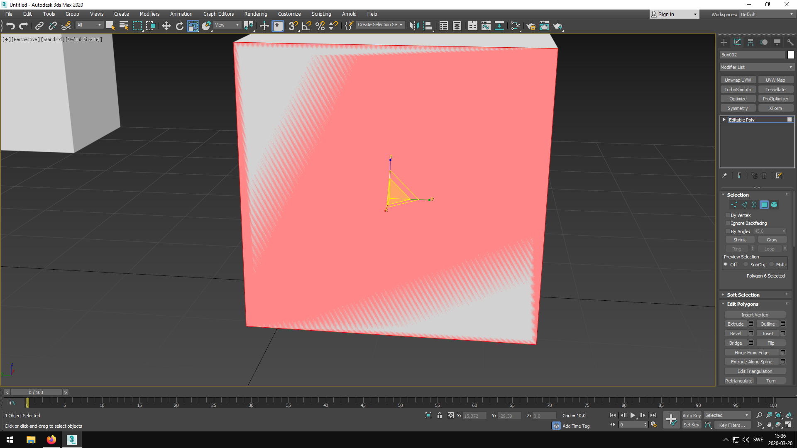
Task: Click the Unwrap UVW modifier button
Action: [x=738, y=80]
